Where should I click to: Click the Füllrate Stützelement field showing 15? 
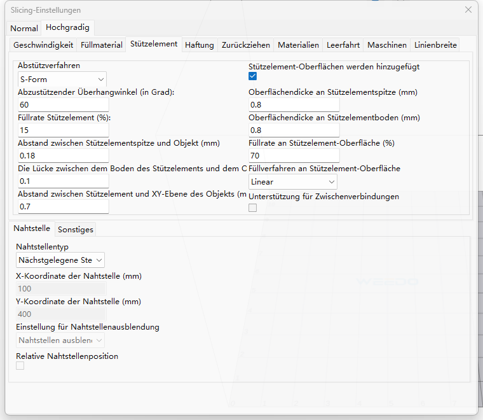click(63, 130)
